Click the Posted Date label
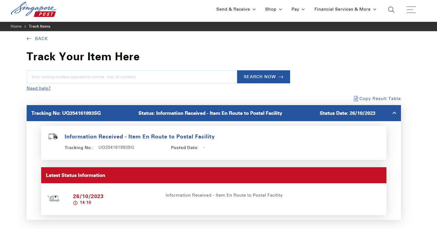The width and height of the screenshot is (437, 229). (x=185, y=148)
